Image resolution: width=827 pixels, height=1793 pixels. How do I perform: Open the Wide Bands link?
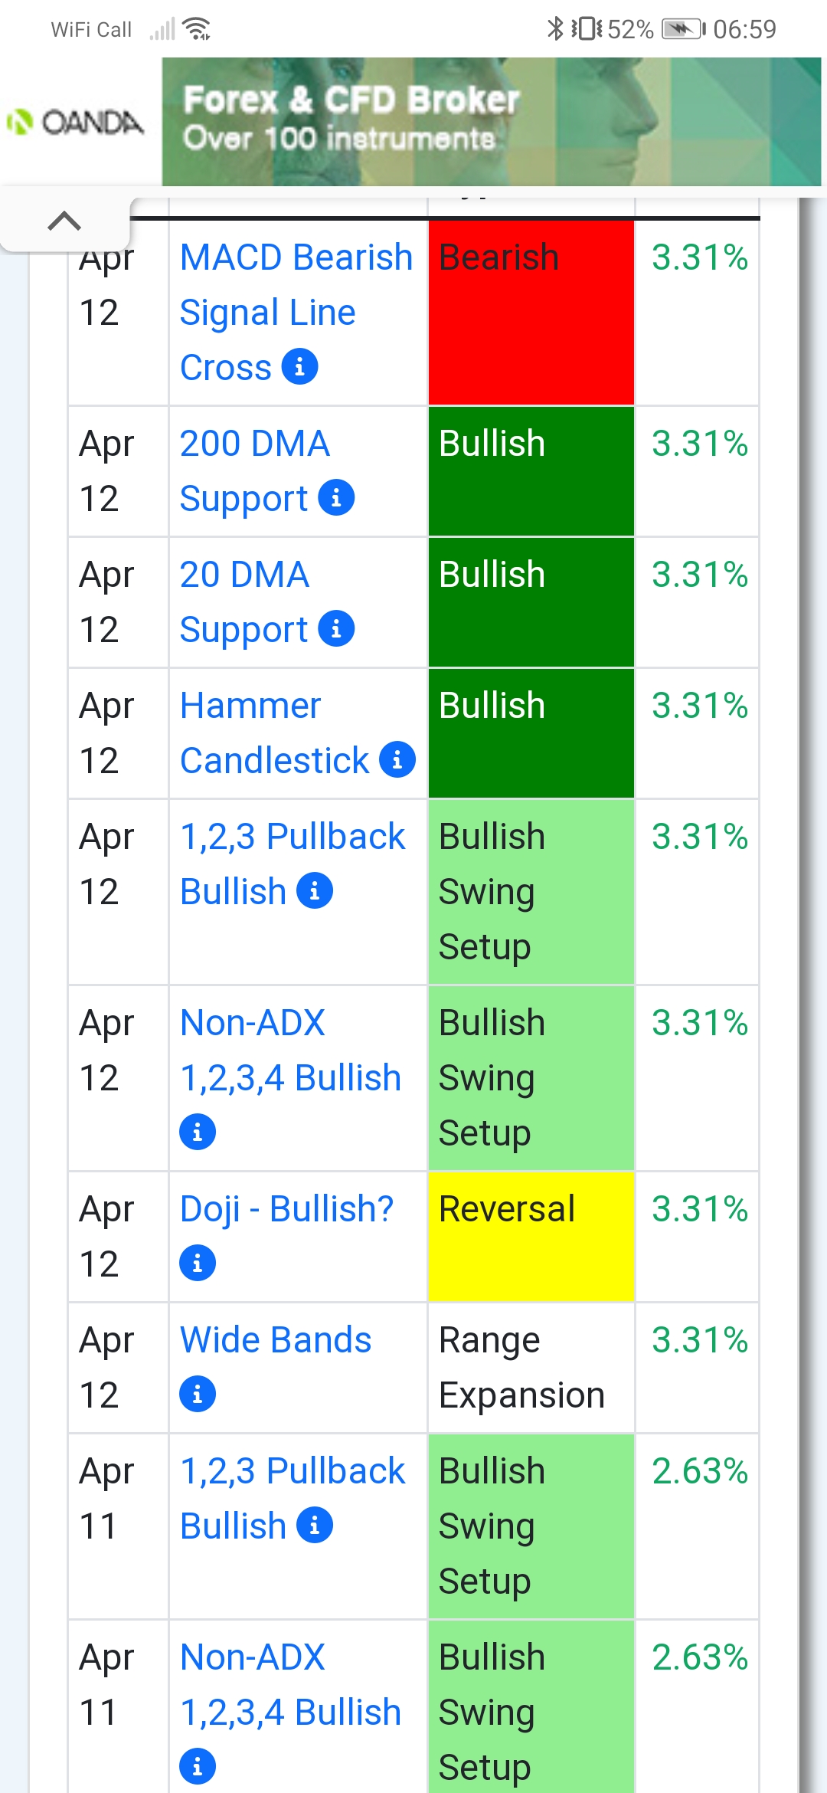coord(276,1340)
